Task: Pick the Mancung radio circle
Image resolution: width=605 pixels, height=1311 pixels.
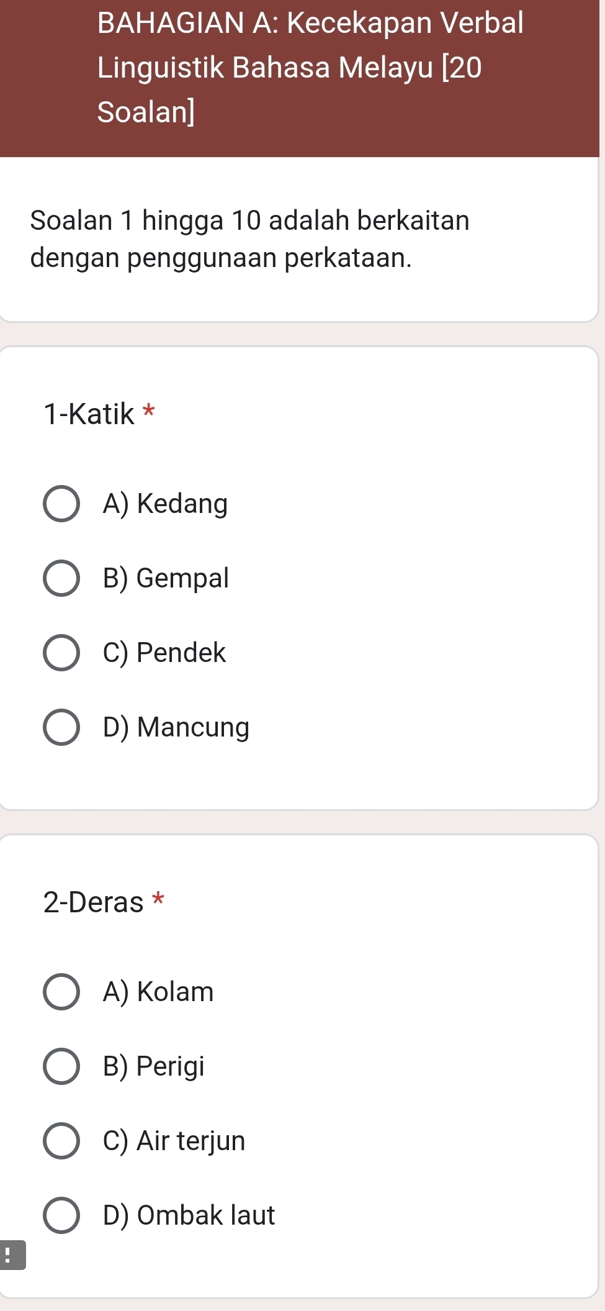Action: click(61, 727)
